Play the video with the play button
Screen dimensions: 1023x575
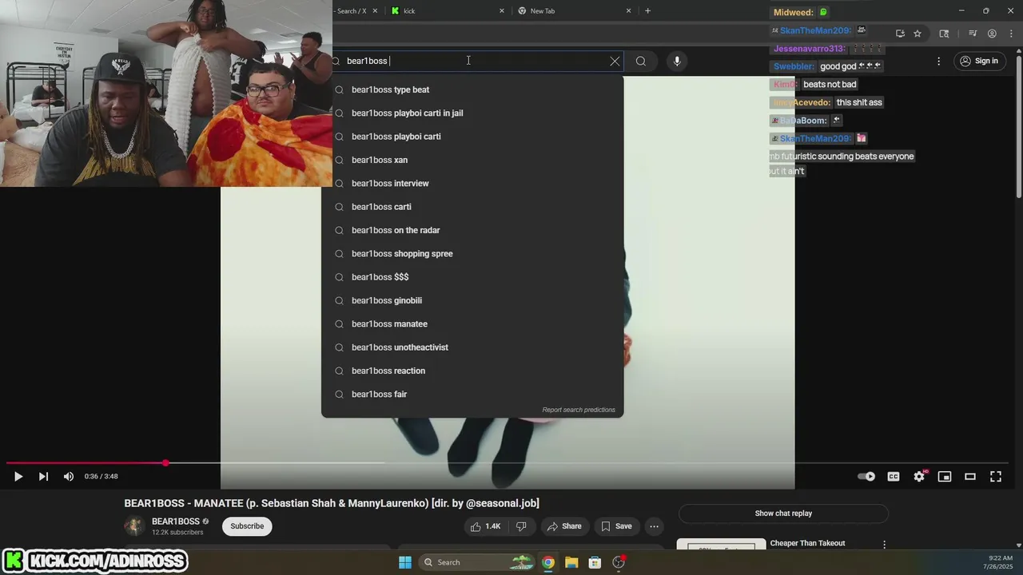click(18, 477)
